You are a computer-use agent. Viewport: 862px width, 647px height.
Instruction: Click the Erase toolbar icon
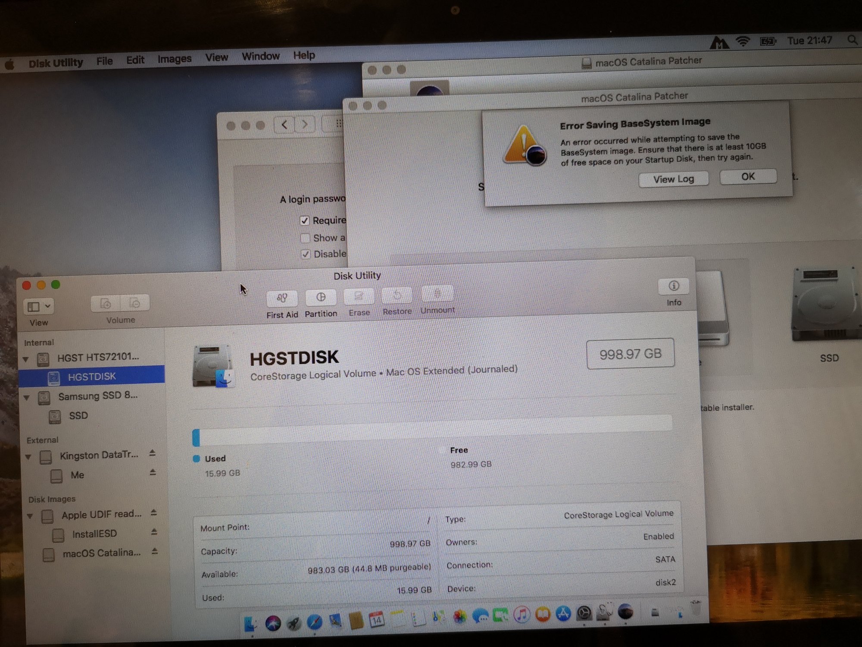click(359, 297)
